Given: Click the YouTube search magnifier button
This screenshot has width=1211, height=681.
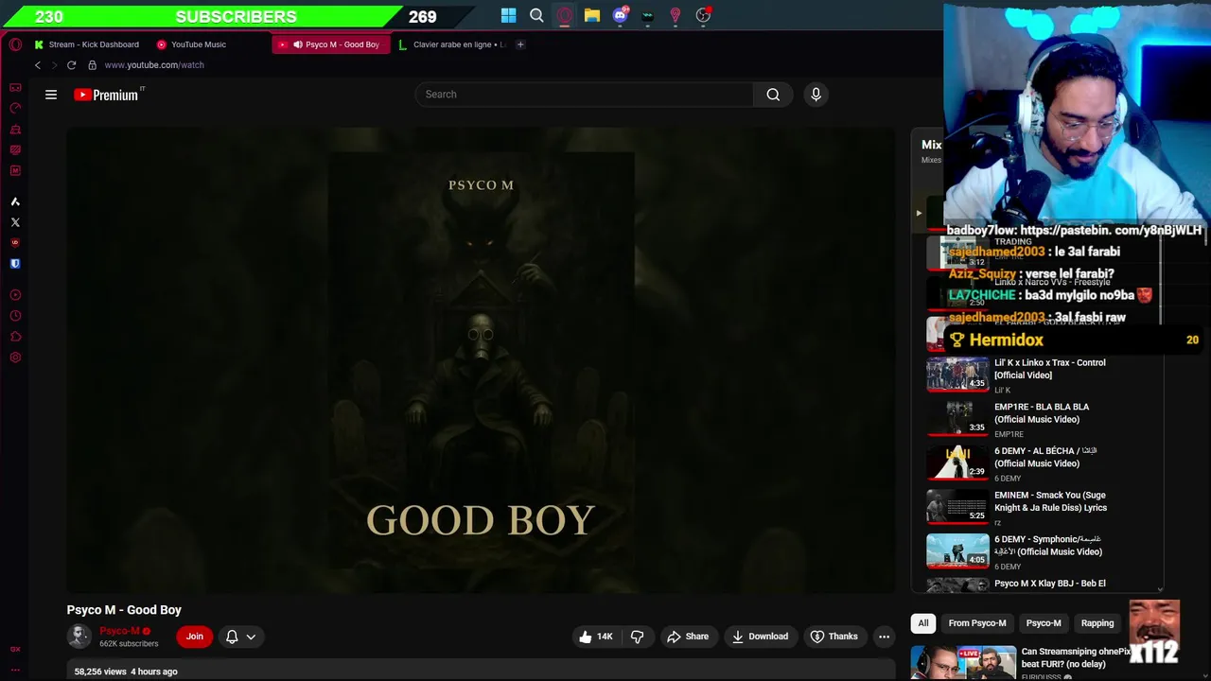Looking at the screenshot, I should click(773, 95).
